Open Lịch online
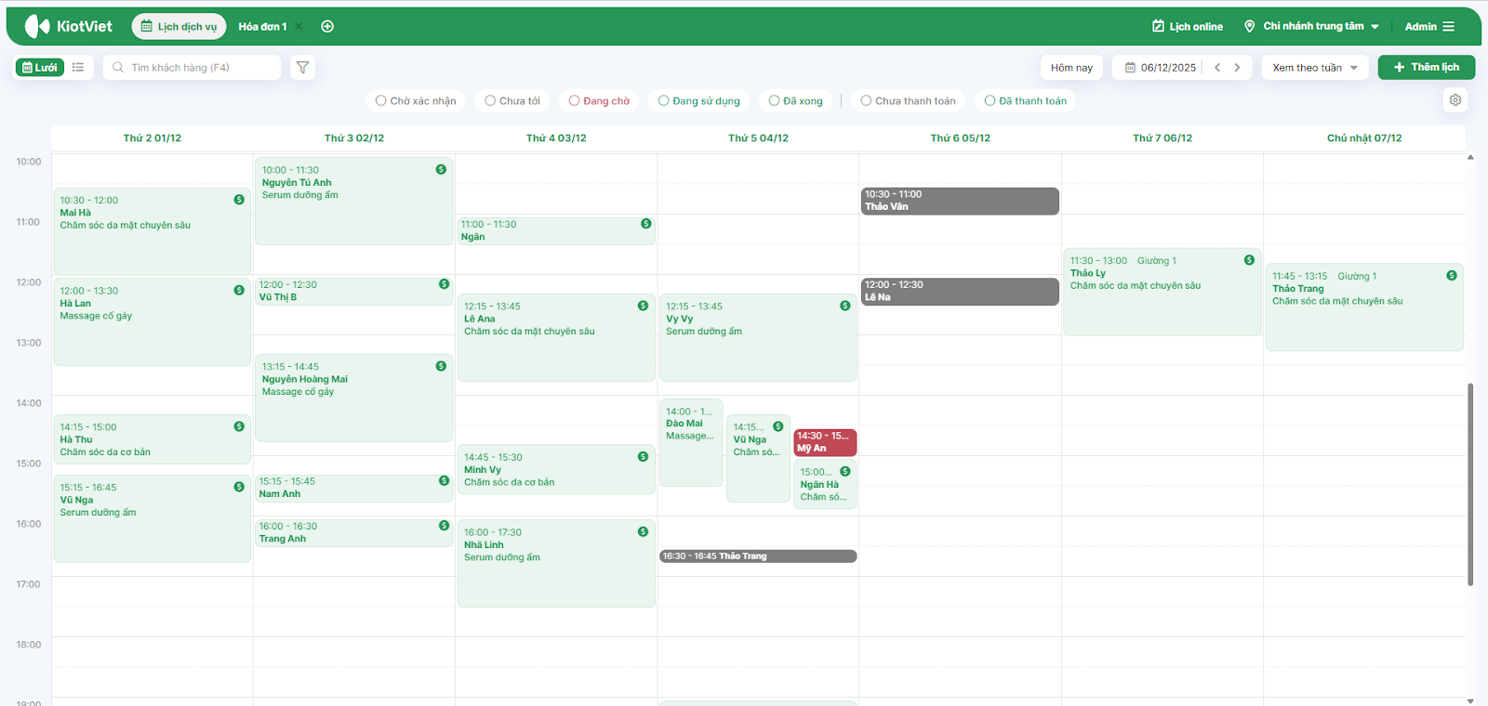1488x706 pixels. click(1188, 27)
